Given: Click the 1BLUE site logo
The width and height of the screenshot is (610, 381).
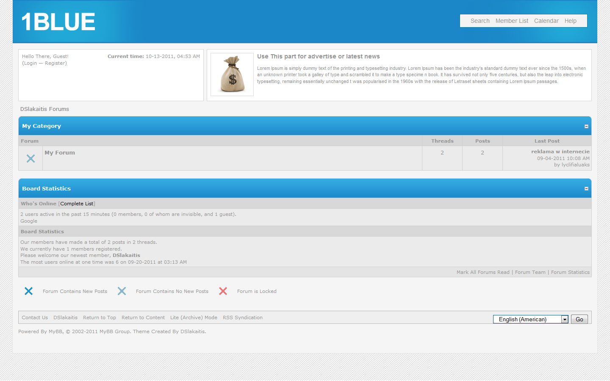Looking at the screenshot, I should point(58,22).
